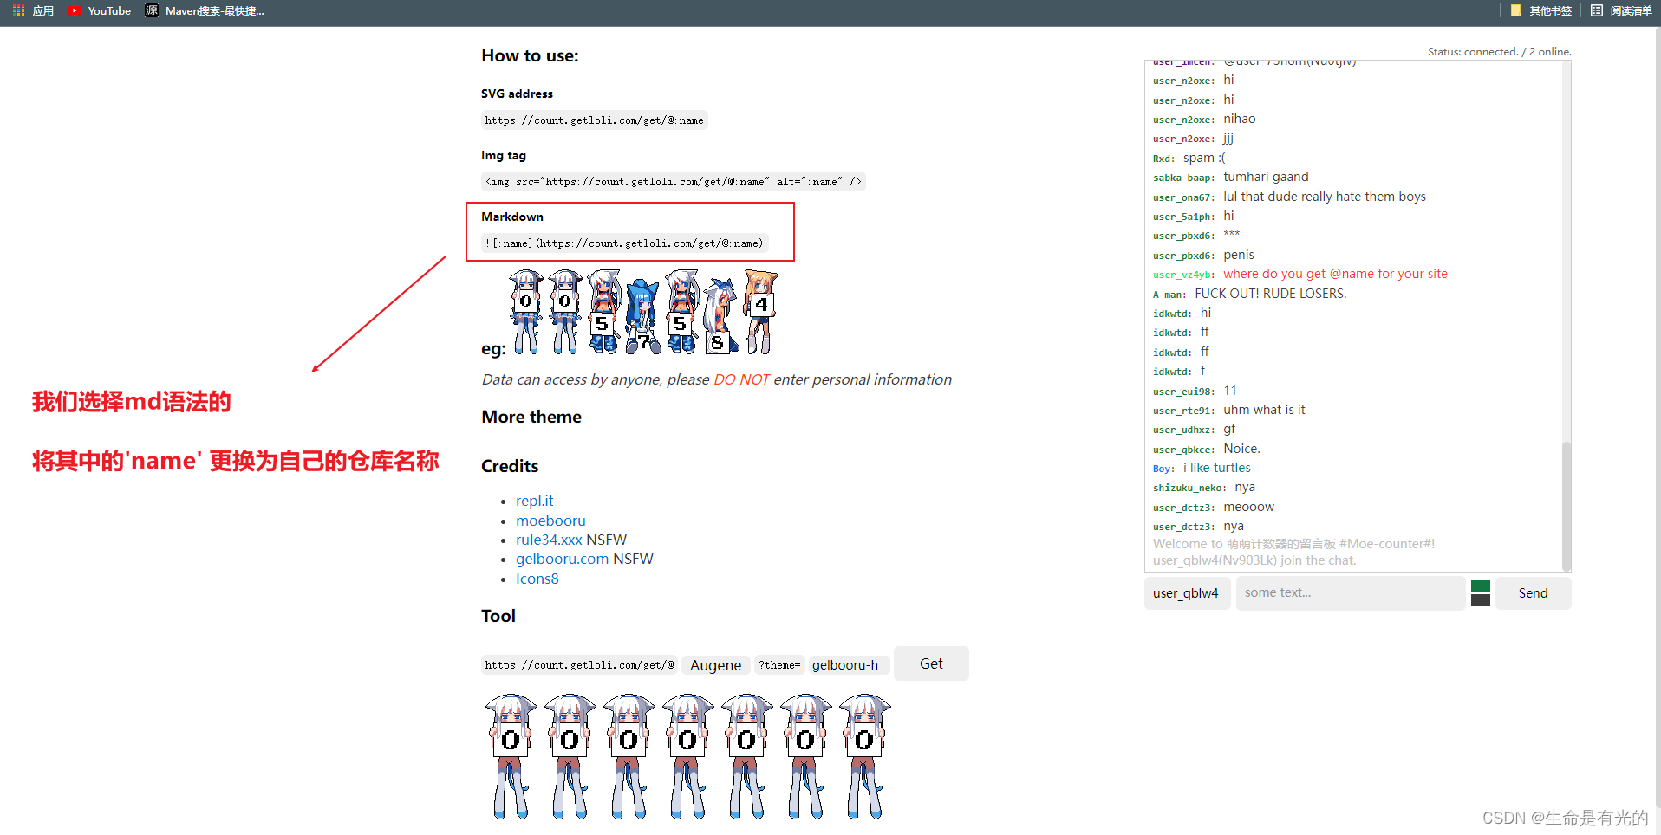Click the Credits heading
The image size is (1661, 835).
[x=510, y=466]
